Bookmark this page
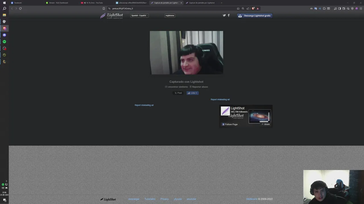The image size is (364, 204). (x=104, y=8)
